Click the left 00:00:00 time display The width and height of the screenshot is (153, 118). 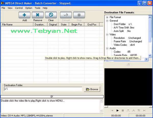coord(116,115)
